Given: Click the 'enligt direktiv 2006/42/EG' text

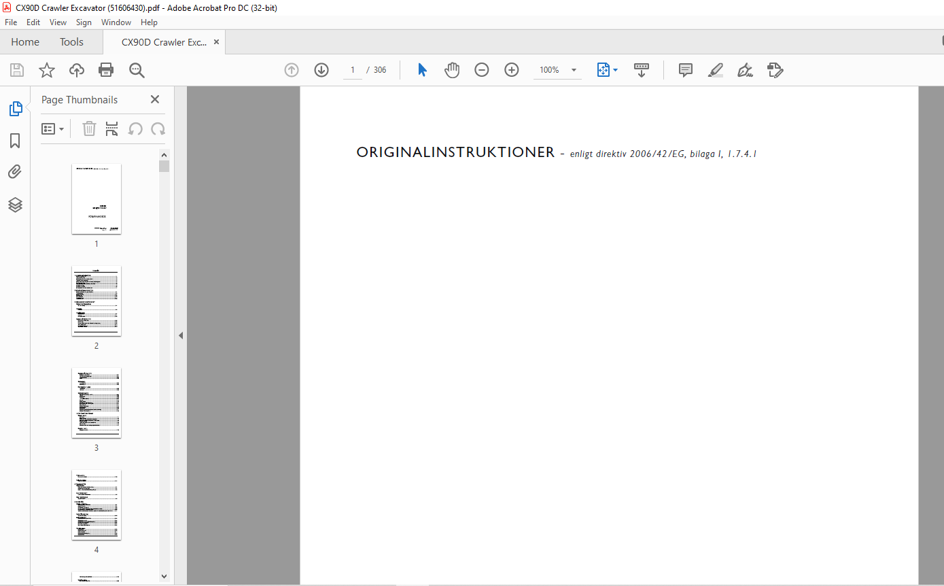Looking at the screenshot, I should pos(628,154).
